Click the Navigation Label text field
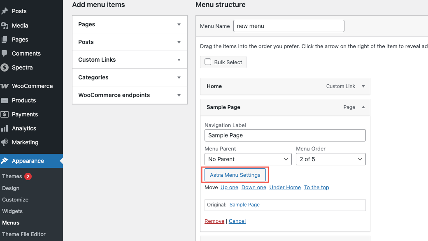 (285, 135)
